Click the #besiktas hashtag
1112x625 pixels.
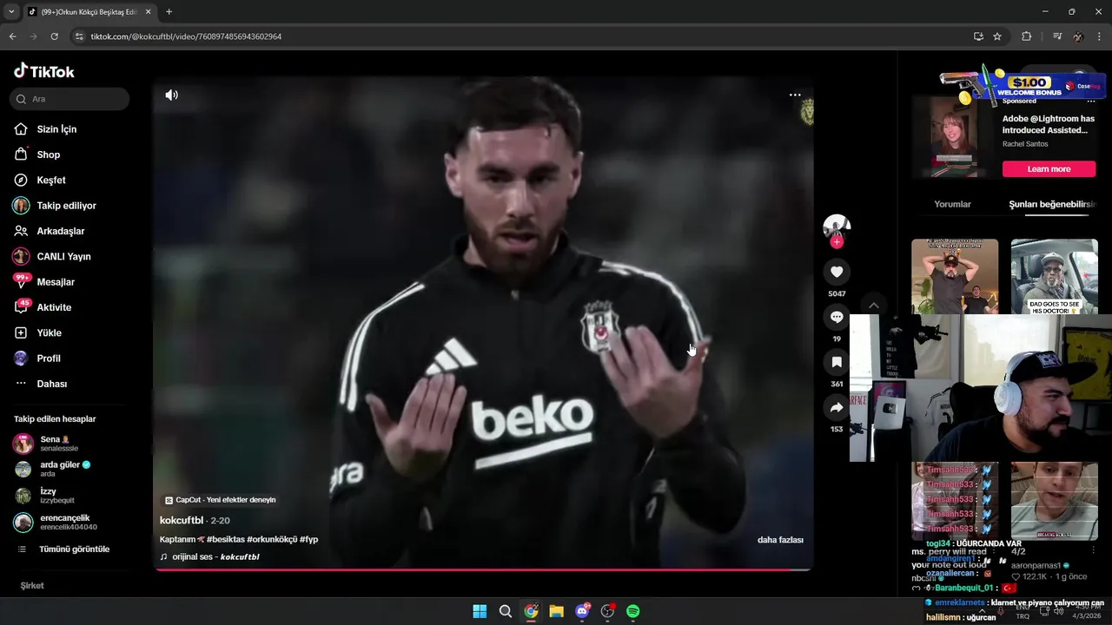click(226, 540)
